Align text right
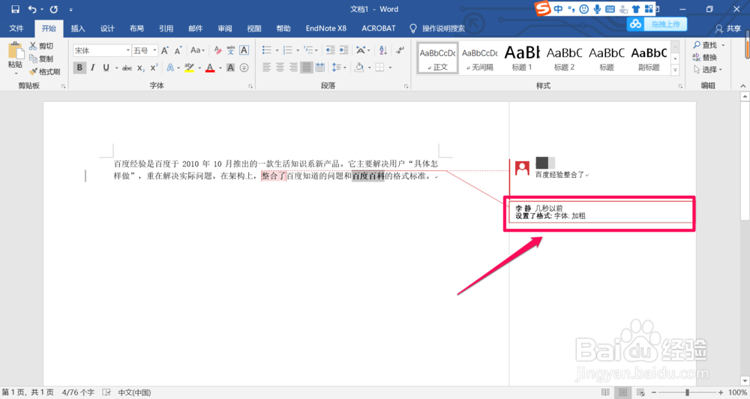The height and width of the screenshot is (399, 750). [293, 68]
